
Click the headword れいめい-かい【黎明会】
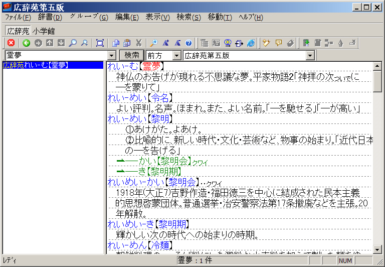point(153,182)
